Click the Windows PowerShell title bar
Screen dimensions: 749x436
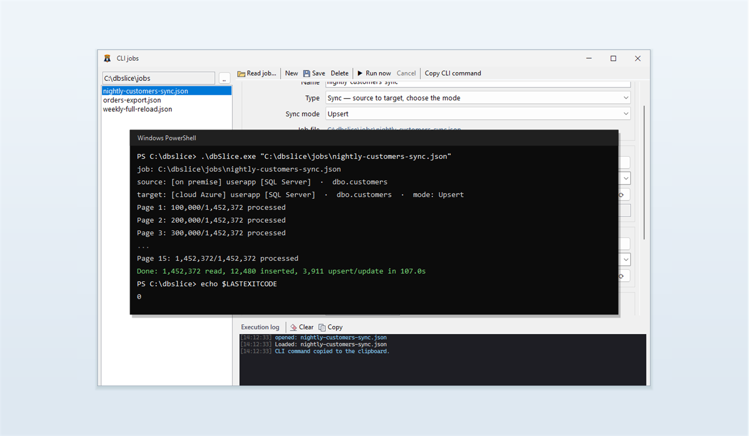coord(374,138)
